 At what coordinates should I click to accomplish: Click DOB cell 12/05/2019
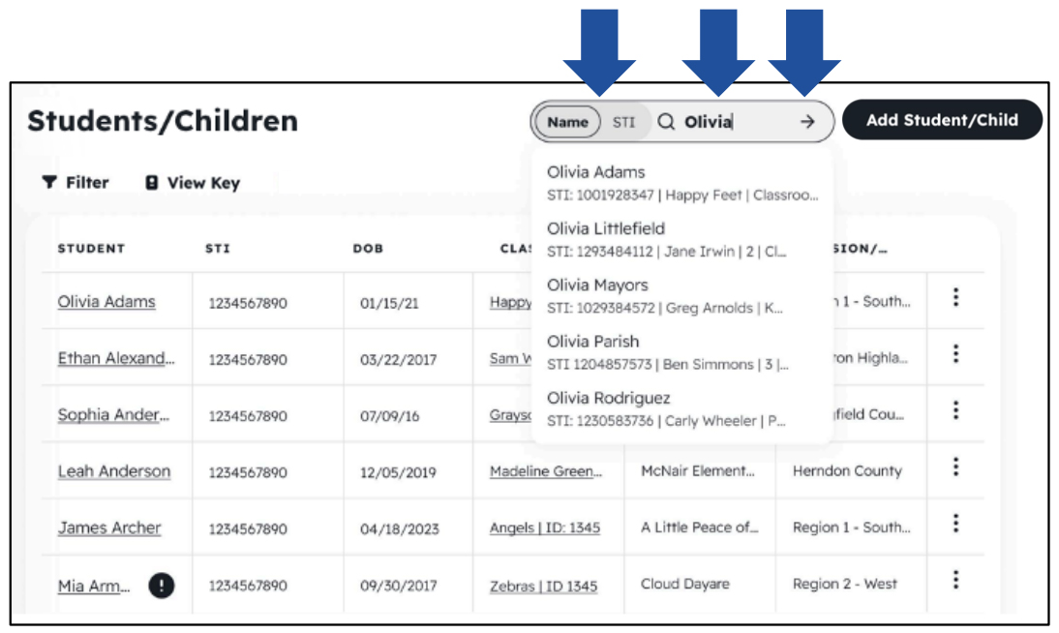click(x=398, y=472)
